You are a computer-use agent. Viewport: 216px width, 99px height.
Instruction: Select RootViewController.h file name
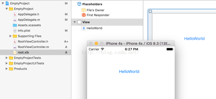33,41
